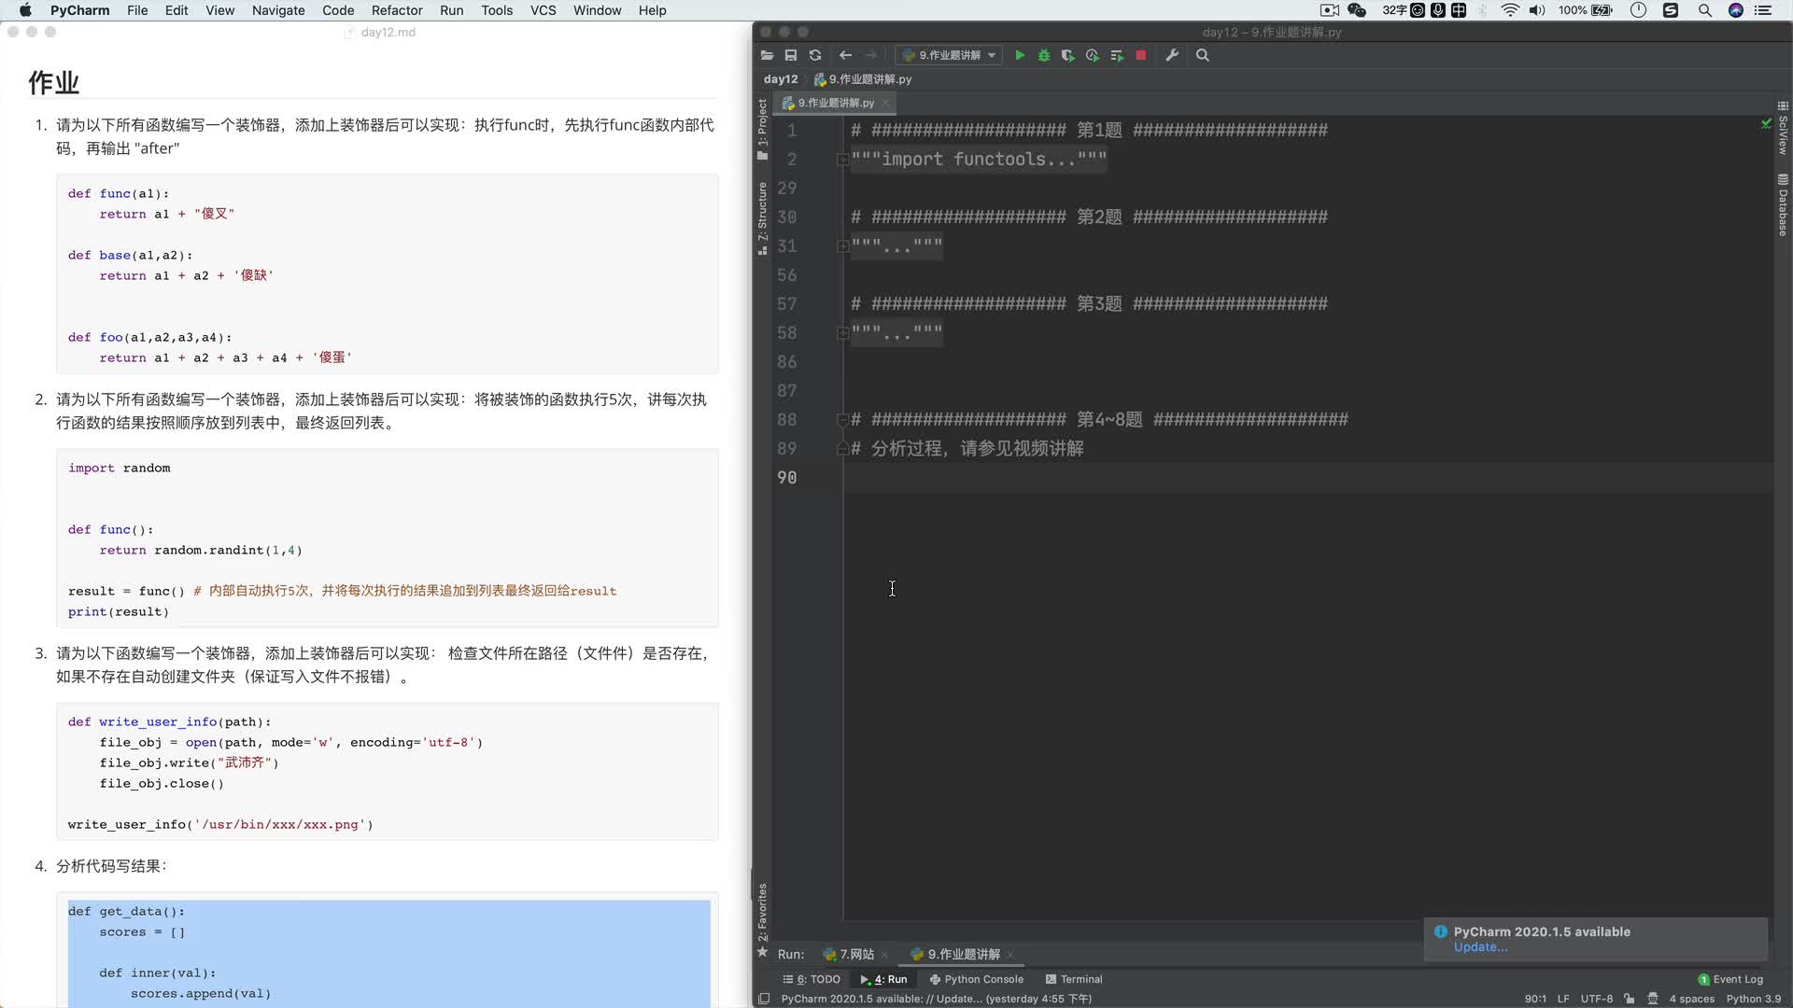Change file encoding UTF-8

point(1597,999)
